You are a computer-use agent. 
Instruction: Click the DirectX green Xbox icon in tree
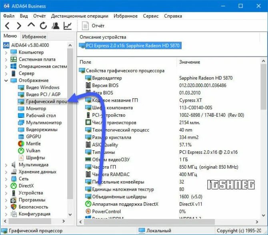pos(14,186)
